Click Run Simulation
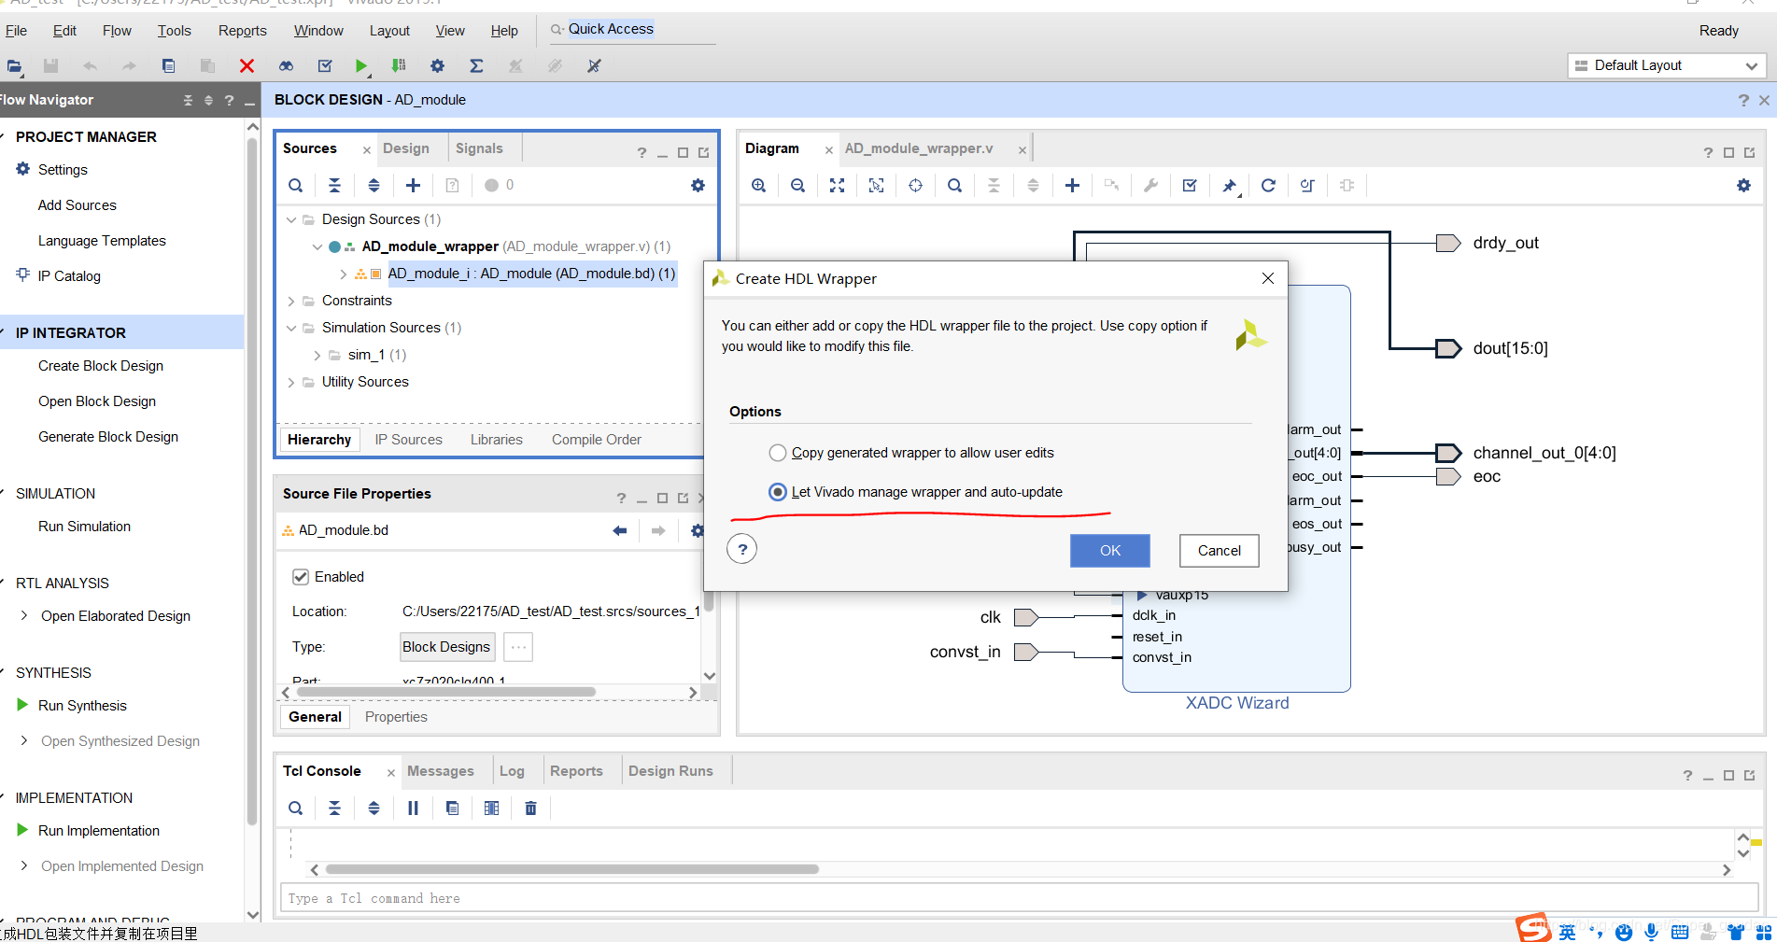 (x=84, y=527)
